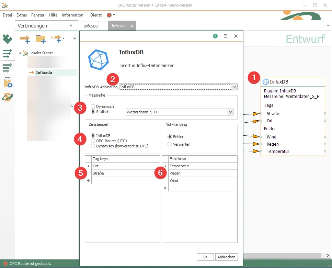Image resolution: width=332 pixels, height=268 pixels.
Task: Click the empty new field key row
Action: (203, 188)
